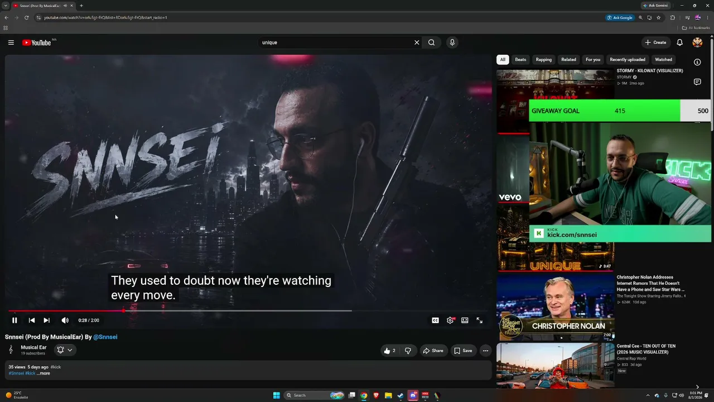Share the video

[433, 351]
